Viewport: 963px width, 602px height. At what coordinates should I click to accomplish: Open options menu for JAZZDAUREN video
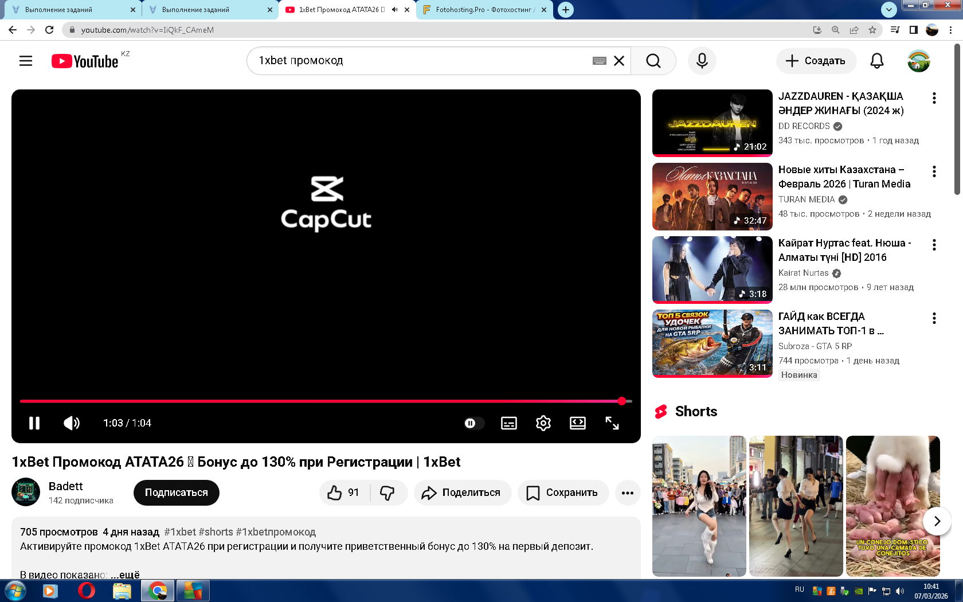point(934,98)
